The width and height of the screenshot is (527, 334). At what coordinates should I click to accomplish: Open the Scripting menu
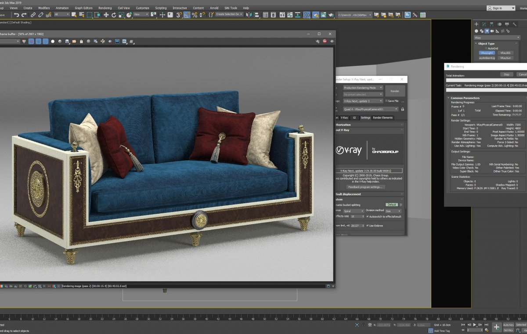pyautogui.click(x=161, y=8)
